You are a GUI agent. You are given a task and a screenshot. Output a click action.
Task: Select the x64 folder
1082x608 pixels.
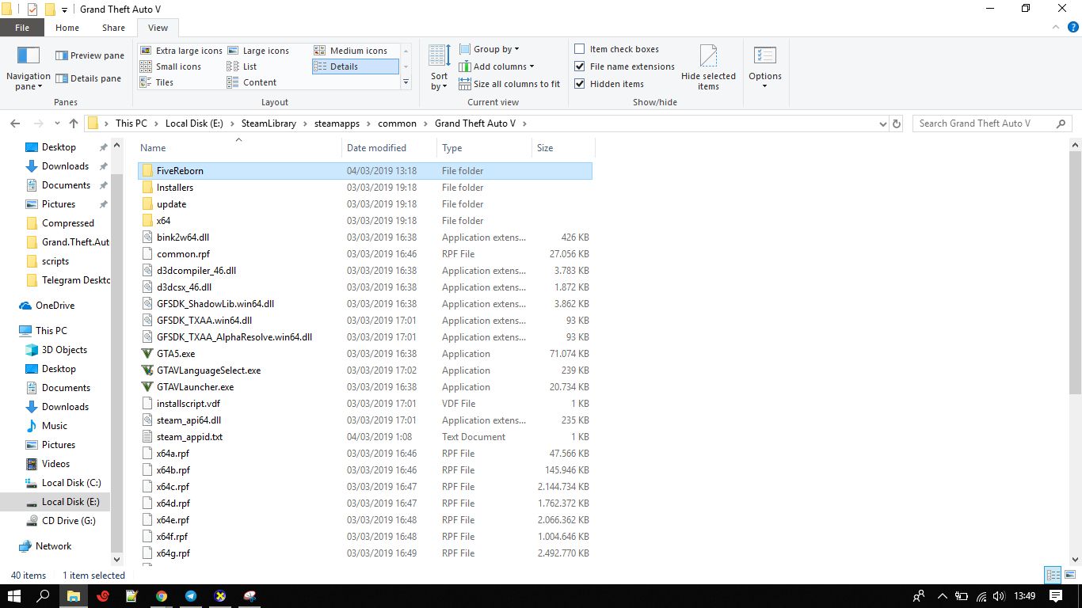click(x=364, y=221)
